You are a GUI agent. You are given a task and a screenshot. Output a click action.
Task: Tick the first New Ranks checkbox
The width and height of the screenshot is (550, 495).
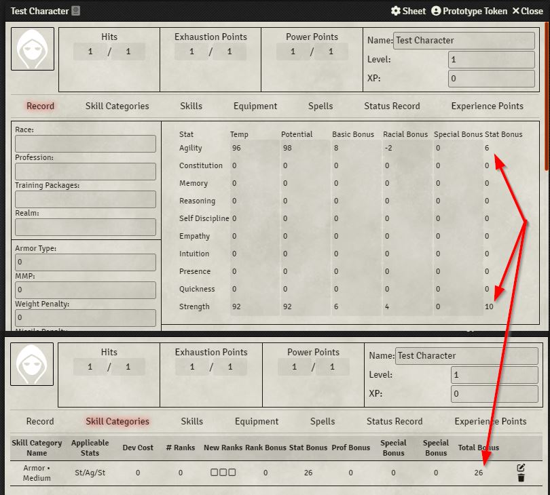point(215,473)
